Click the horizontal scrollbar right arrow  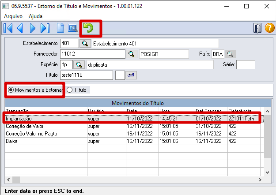[x=260, y=180]
